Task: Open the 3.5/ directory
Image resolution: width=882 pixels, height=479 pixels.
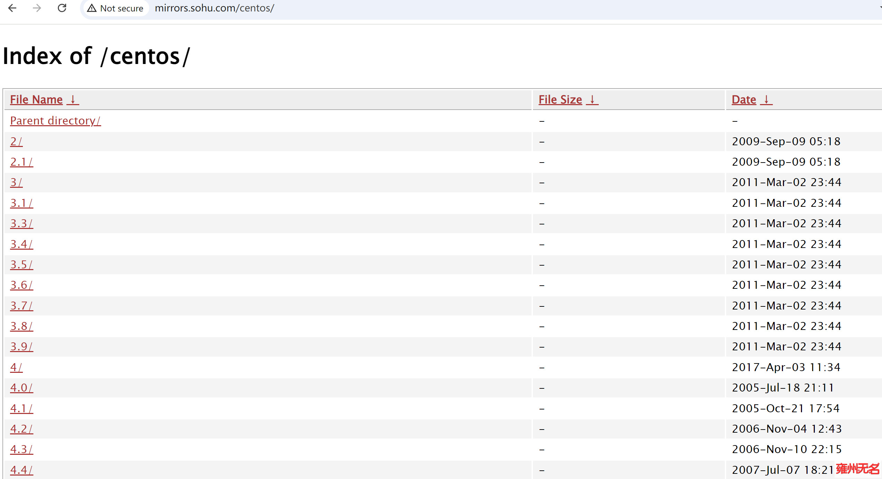Action: 21,265
